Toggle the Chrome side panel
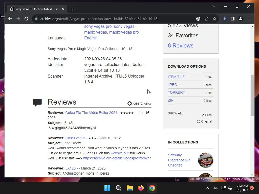The height and width of the screenshot is (194, 259). coord(233,19)
